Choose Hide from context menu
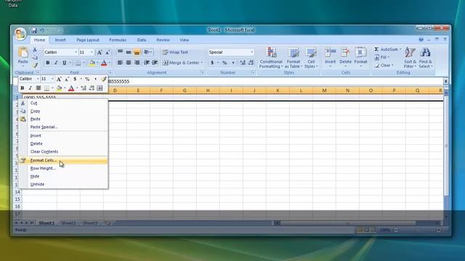 pyautogui.click(x=63, y=176)
